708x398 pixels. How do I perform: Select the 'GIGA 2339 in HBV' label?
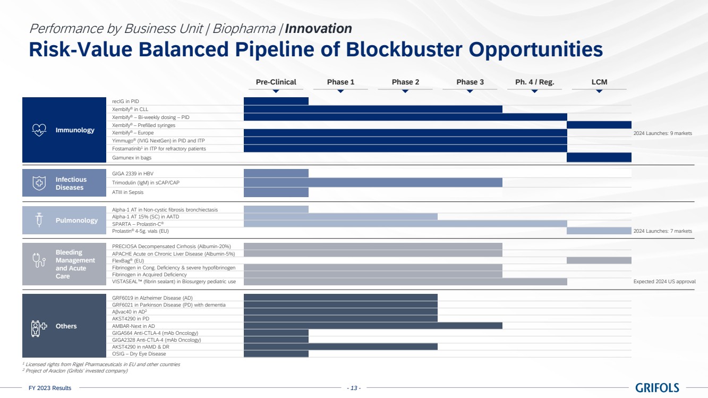(133, 173)
